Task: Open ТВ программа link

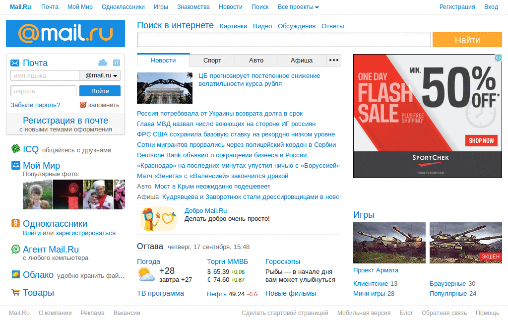Action: click(160, 293)
